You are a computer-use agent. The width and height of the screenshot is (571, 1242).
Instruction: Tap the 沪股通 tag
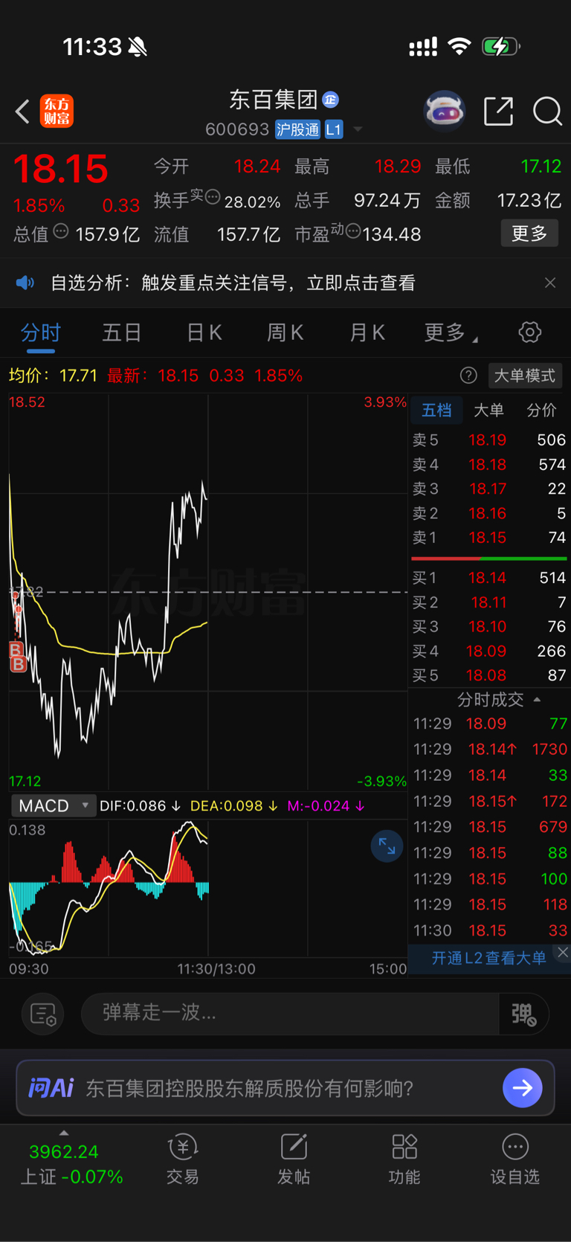297,129
